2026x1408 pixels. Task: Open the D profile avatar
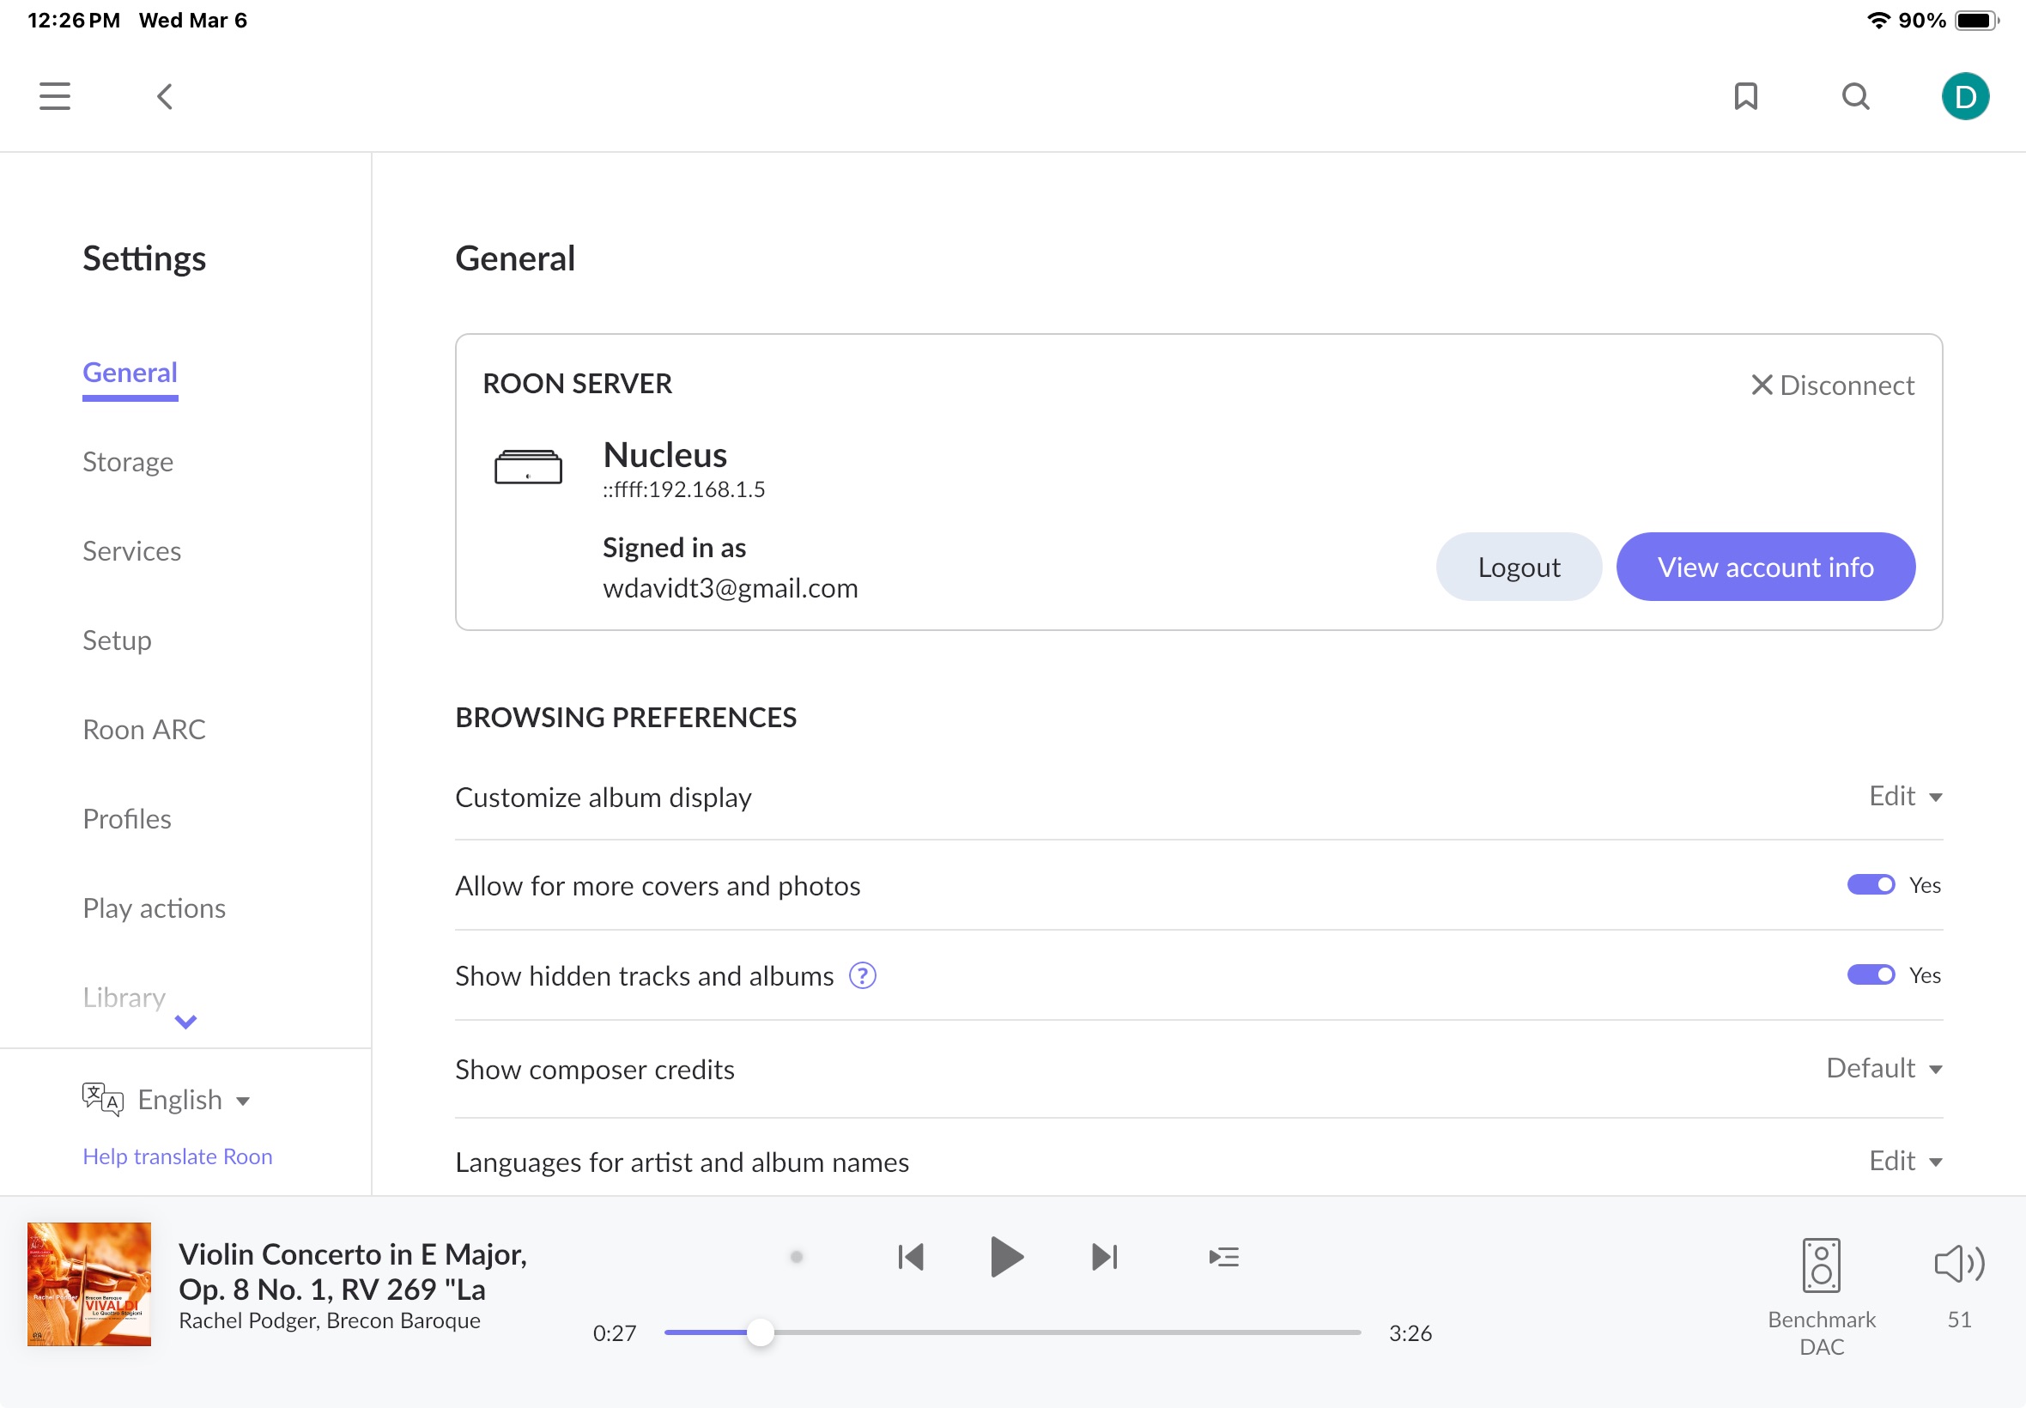click(1965, 96)
